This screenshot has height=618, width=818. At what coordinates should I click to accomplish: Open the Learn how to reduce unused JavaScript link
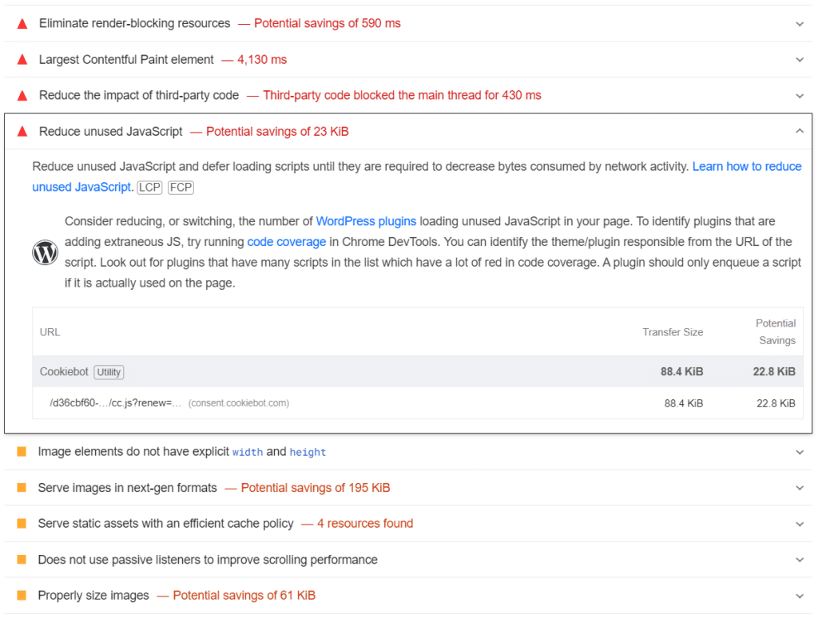(747, 166)
